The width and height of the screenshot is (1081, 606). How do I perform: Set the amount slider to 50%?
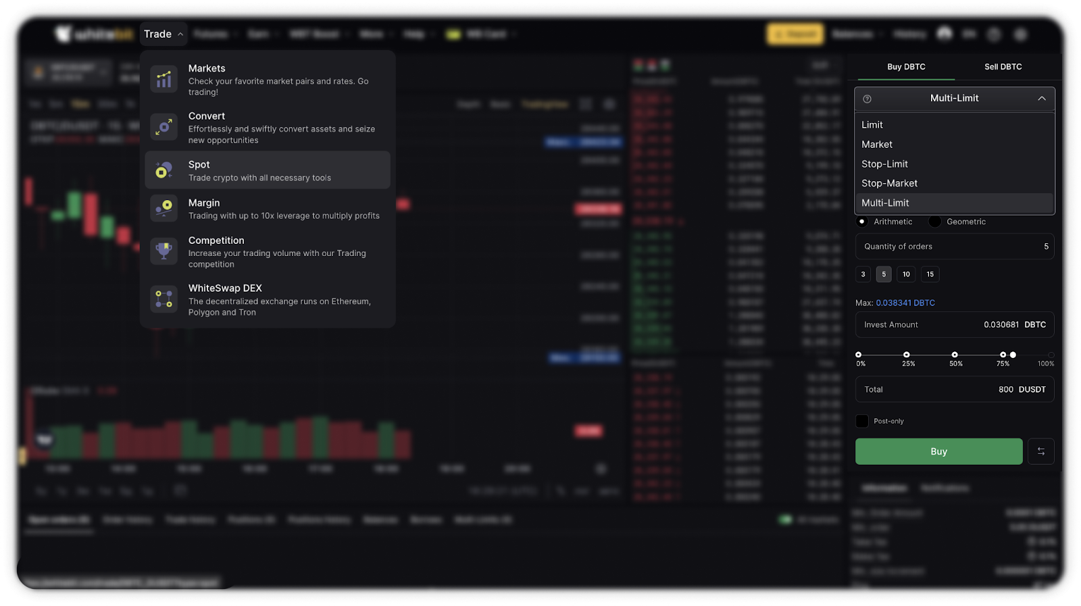(955, 355)
